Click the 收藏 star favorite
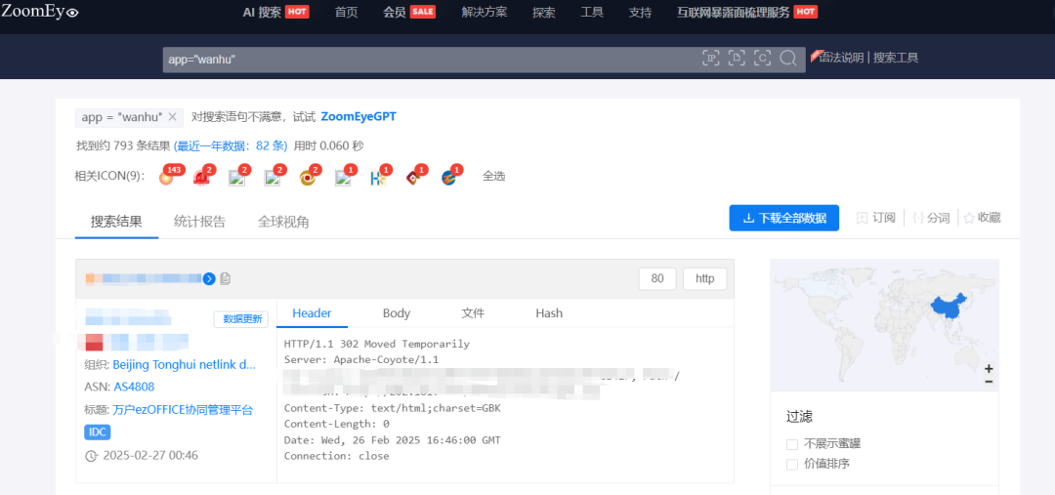 tap(983, 218)
